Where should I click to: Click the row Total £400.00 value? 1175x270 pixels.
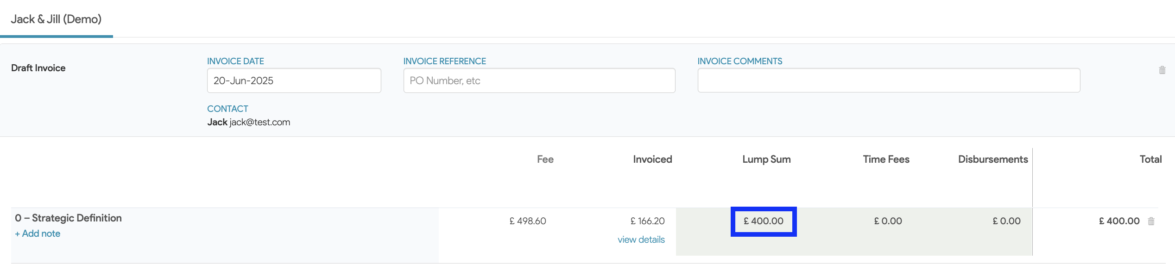coord(1119,221)
